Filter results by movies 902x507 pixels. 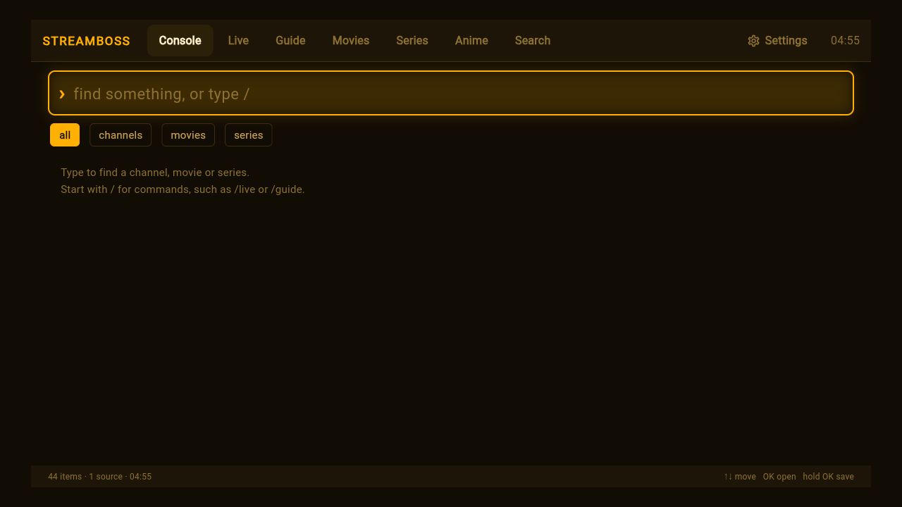pos(188,135)
